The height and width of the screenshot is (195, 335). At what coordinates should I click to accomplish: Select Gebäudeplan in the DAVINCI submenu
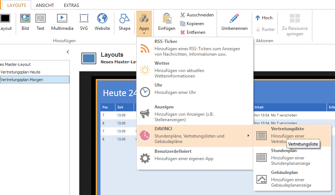click(x=292, y=179)
